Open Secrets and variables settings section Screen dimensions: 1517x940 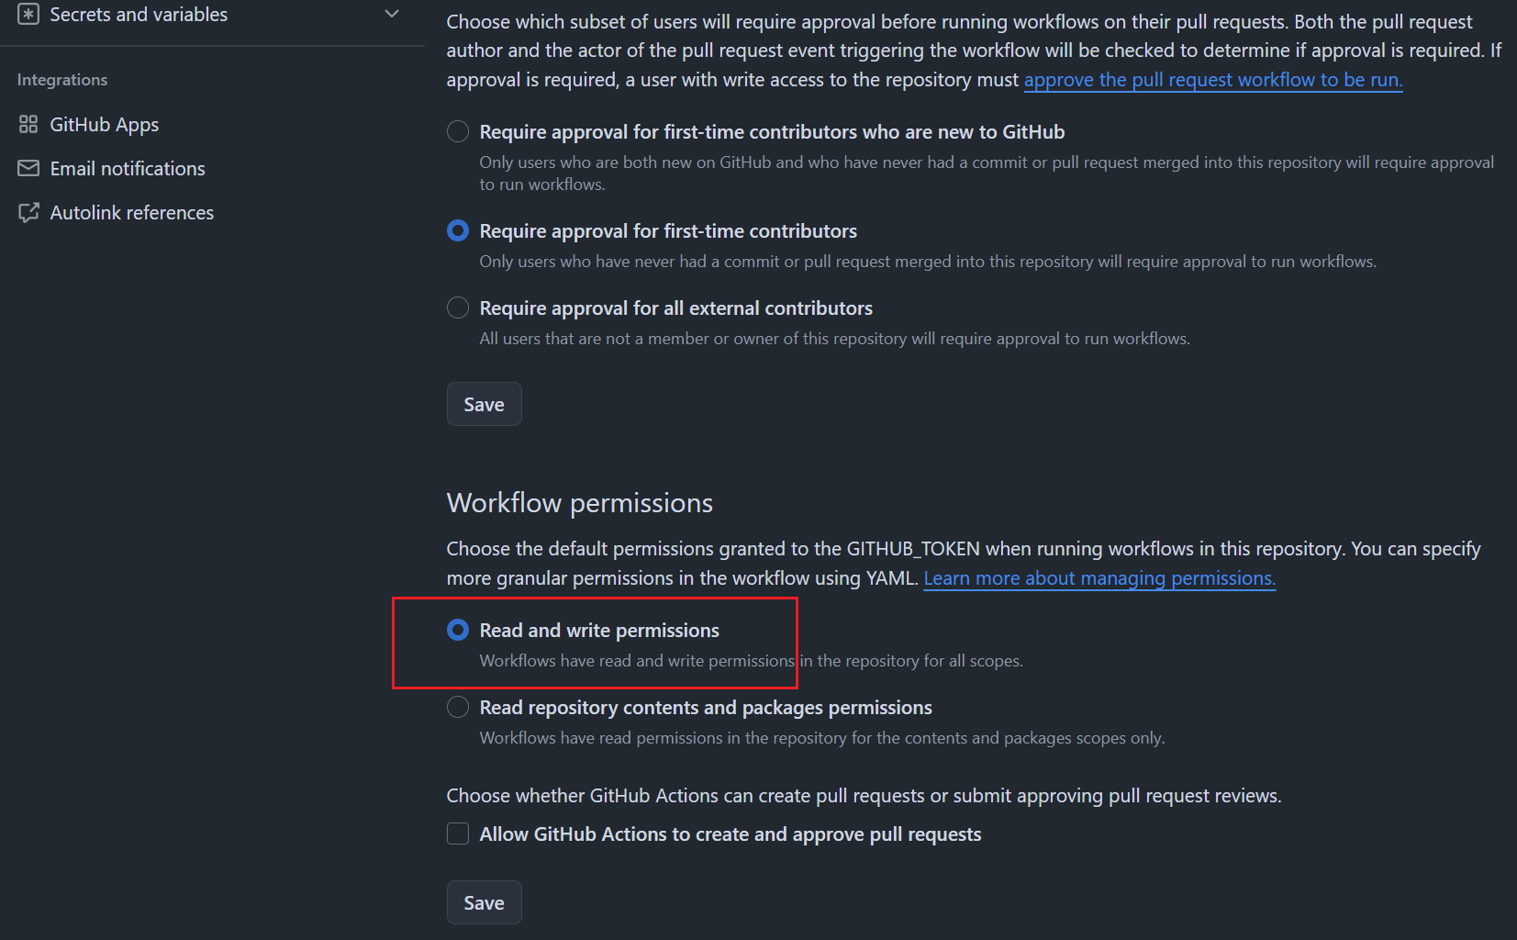[x=139, y=15]
